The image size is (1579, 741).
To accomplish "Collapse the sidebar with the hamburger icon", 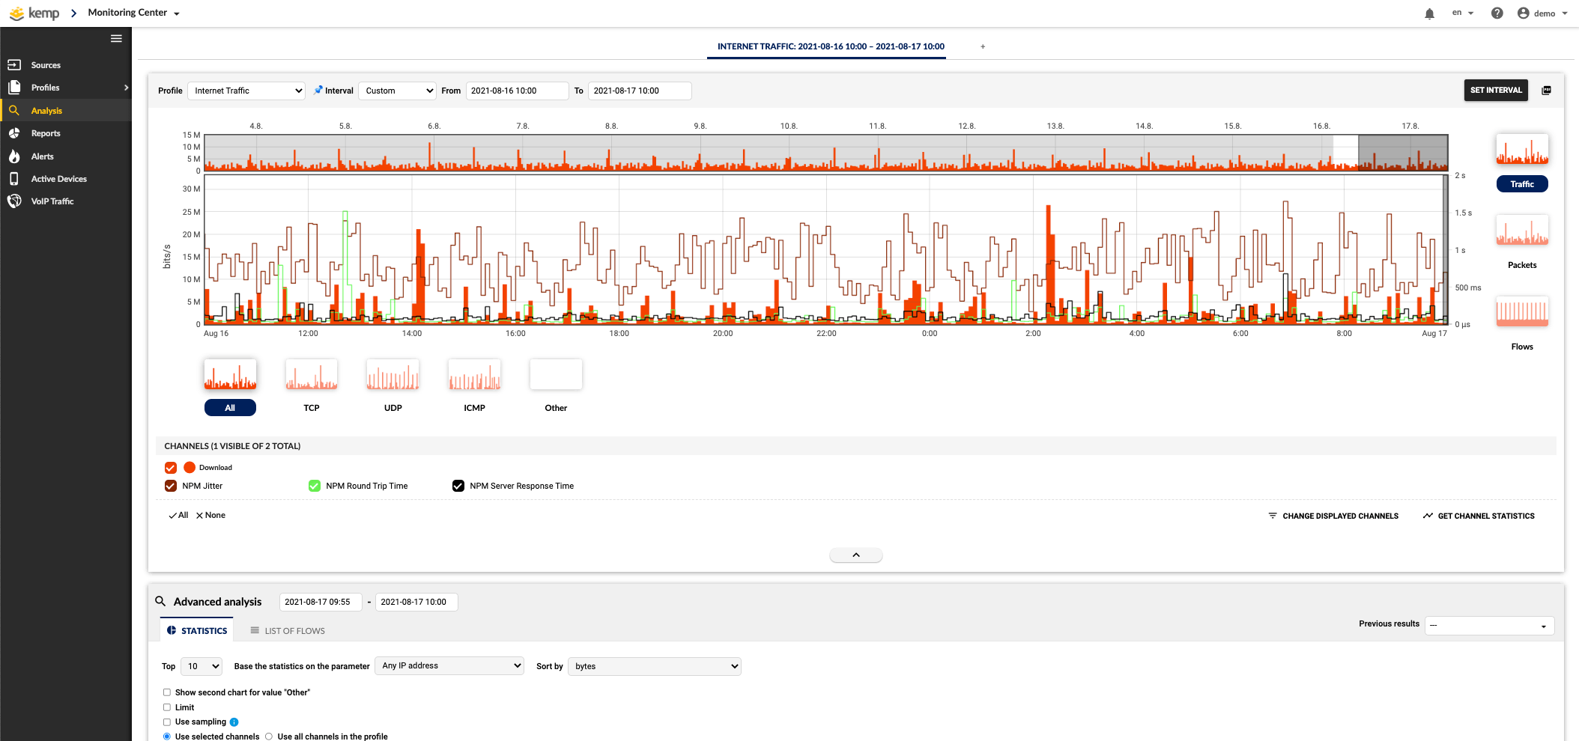I will (116, 38).
